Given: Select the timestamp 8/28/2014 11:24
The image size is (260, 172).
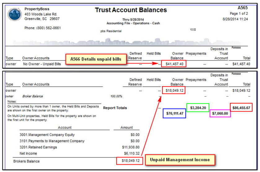Looking at the screenshot, I should click(x=235, y=19).
